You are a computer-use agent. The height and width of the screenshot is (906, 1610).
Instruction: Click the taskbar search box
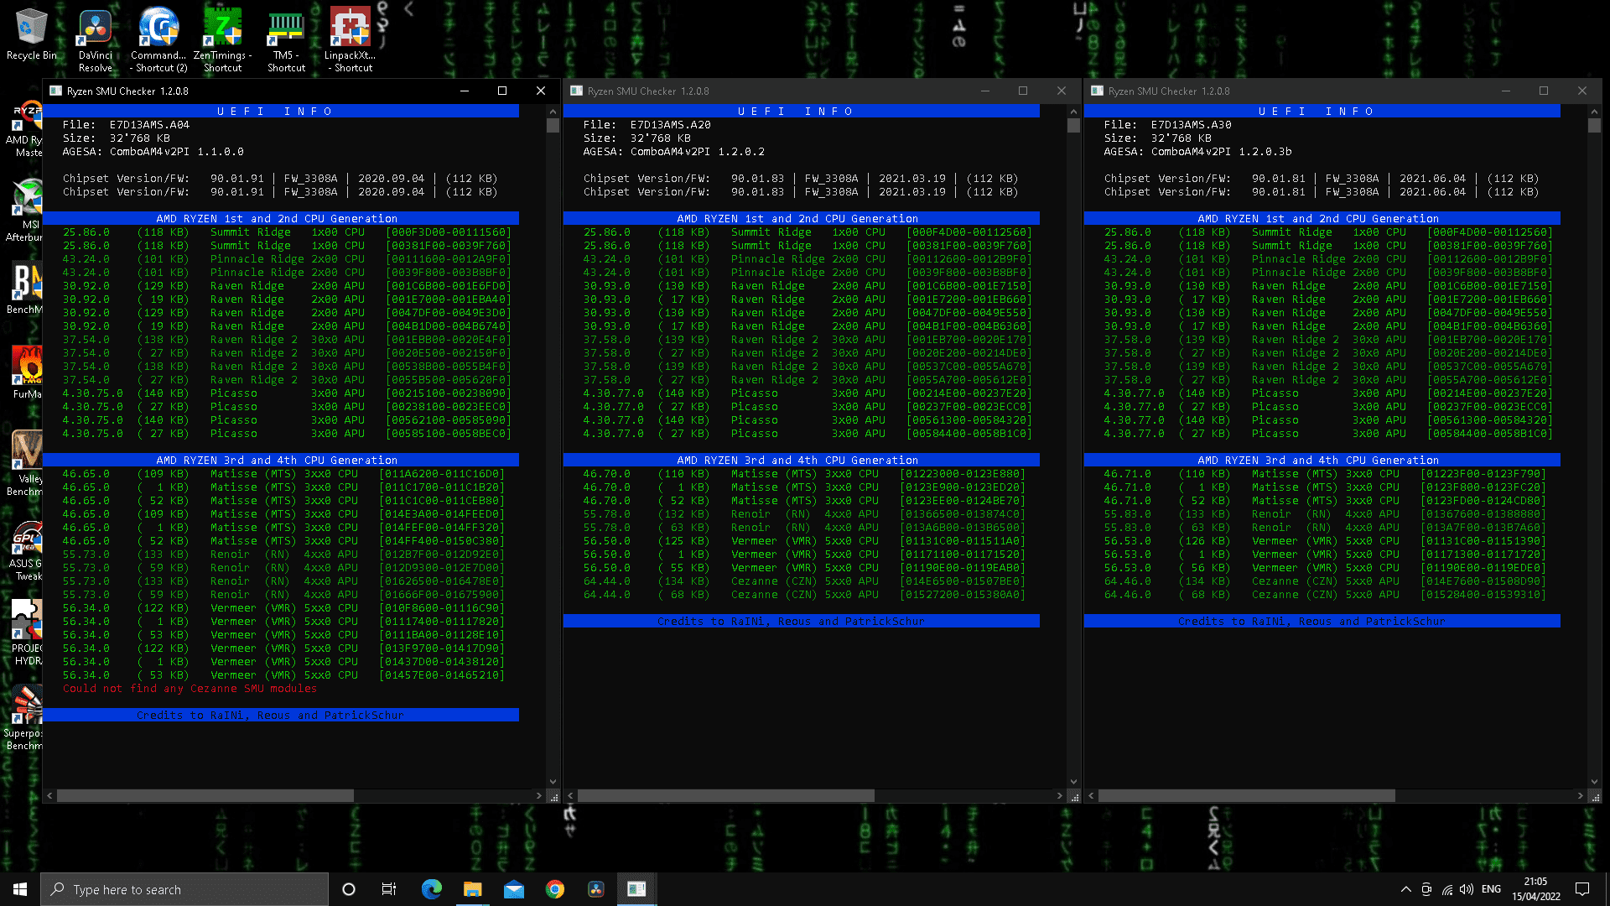(x=184, y=889)
